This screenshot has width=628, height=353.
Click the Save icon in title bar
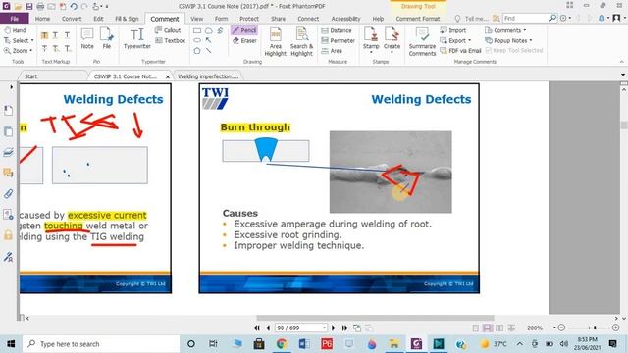tap(29, 7)
